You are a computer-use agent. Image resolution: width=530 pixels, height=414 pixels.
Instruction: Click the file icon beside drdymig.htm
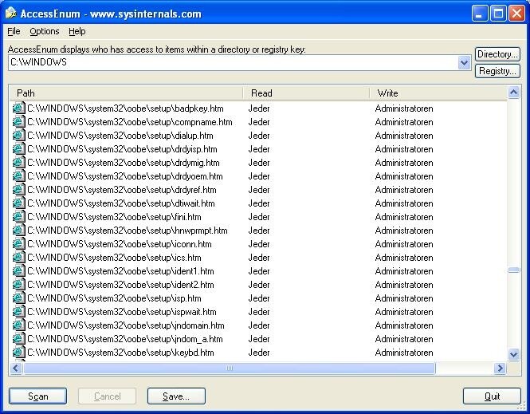pos(19,163)
